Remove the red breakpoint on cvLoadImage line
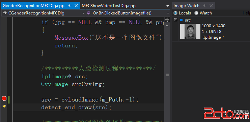Screen dimensions: 250x122 [x=4, y=98]
